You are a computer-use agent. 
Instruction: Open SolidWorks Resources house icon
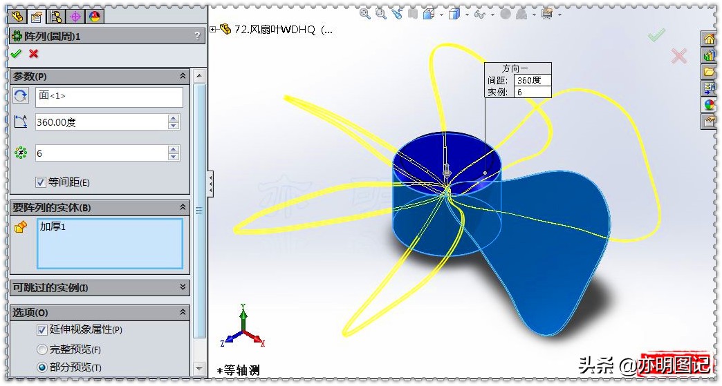[x=709, y=39]
